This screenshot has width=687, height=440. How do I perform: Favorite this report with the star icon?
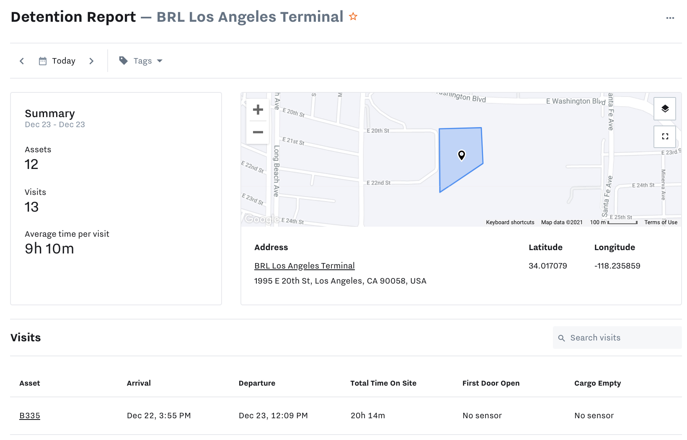[x=353, y=17]
